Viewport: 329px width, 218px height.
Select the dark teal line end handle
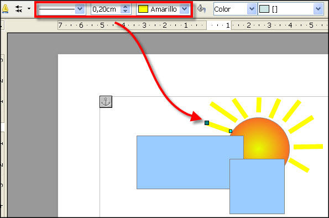[207, 123]
